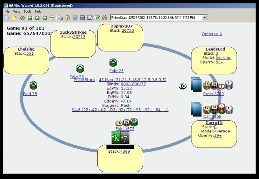Screen dimensions: 259x179
Task: Click player name Duplex007
Action: tap(121, 26)
